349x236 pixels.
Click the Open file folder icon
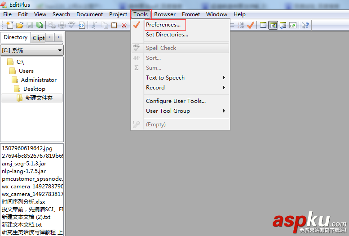(x=20, y=25)
